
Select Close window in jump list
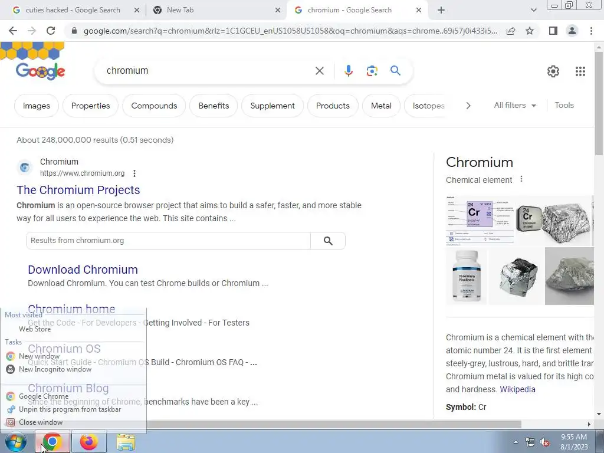41,422
